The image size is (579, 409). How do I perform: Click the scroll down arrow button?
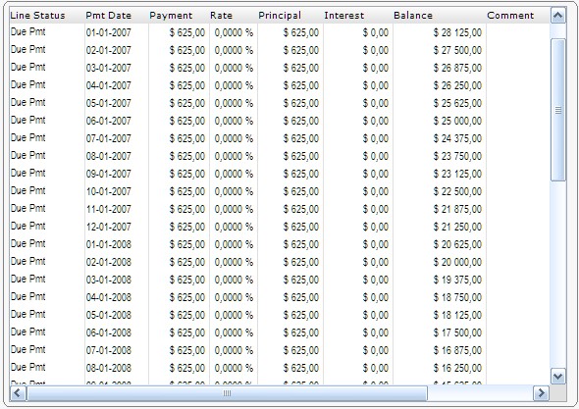pos(558,377)
